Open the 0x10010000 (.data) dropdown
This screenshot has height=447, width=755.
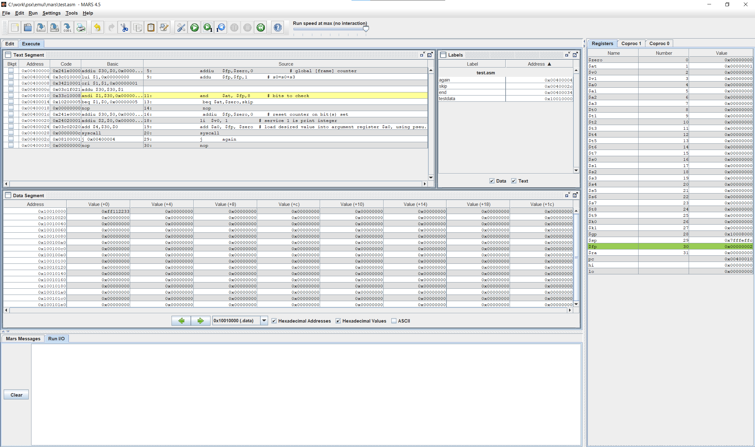pos(264,321)
